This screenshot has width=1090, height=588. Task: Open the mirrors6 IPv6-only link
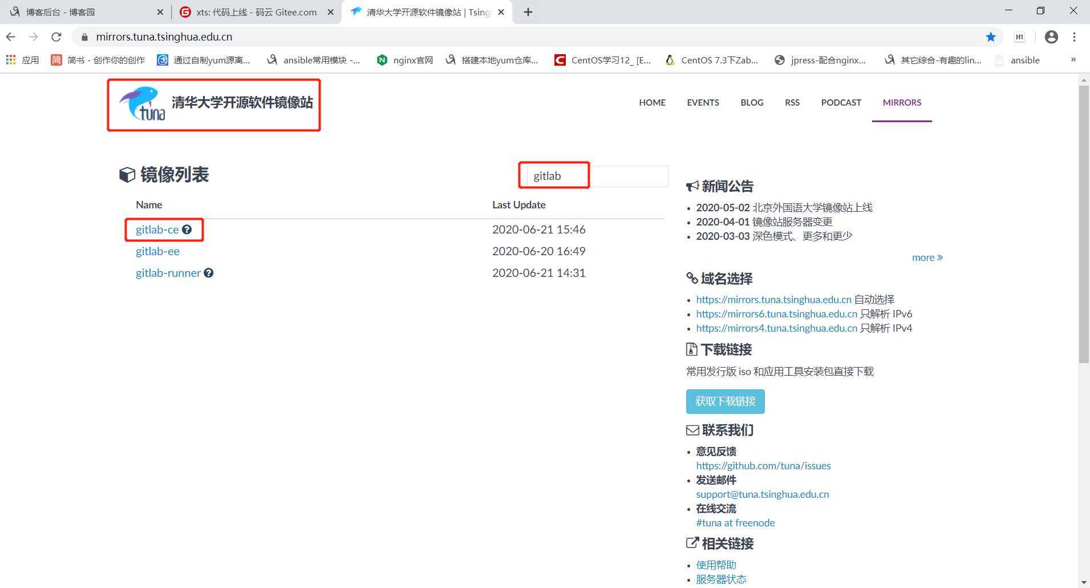(x=776, y=314)
